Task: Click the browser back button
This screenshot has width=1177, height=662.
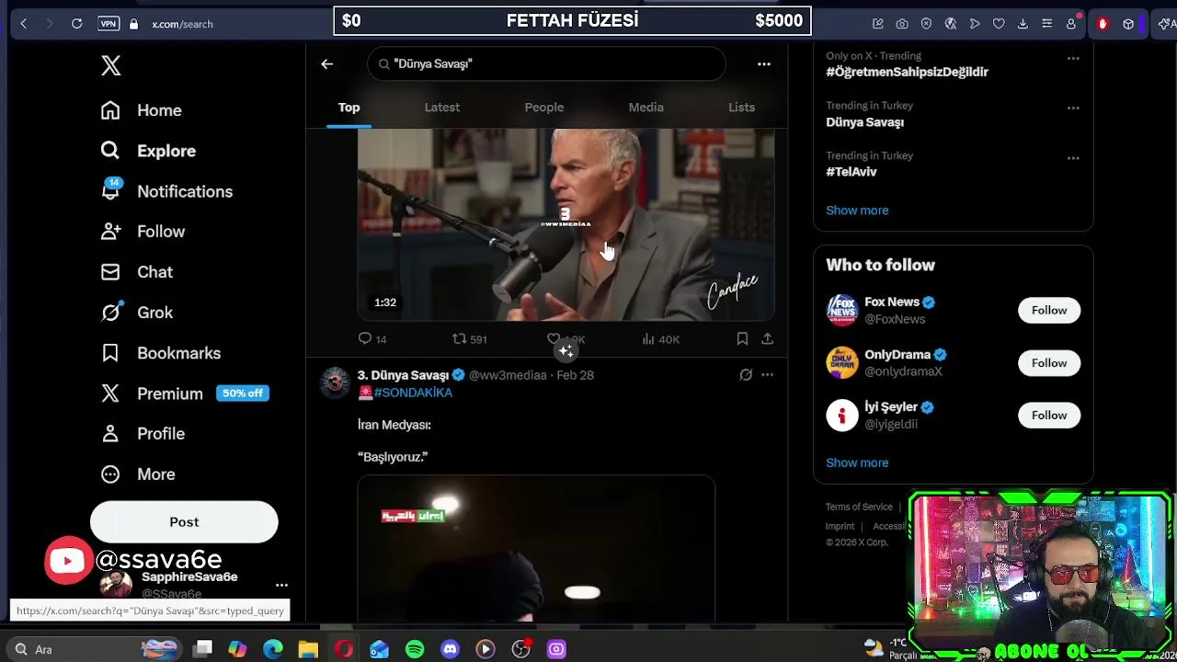Action: 23,24
